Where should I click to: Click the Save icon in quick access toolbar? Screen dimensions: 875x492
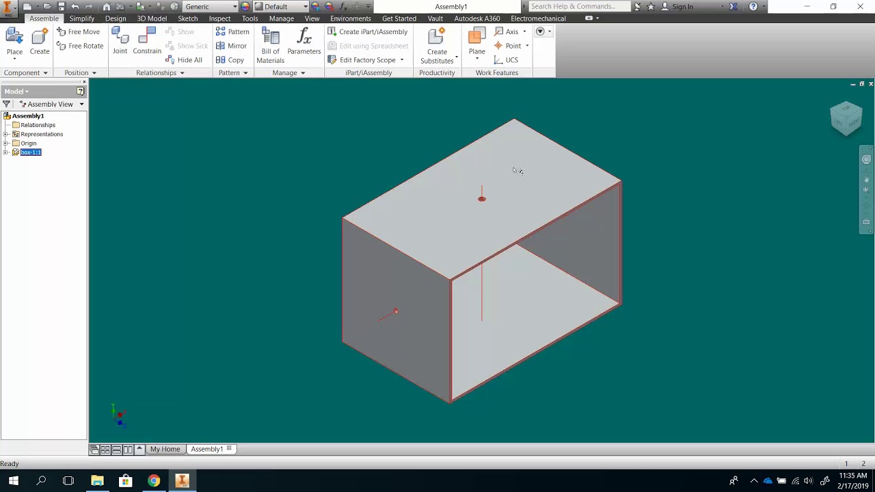pos(61,6)
